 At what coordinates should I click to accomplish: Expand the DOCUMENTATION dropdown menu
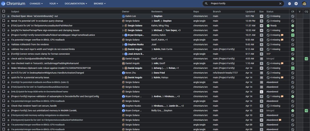tap(76, 4)
